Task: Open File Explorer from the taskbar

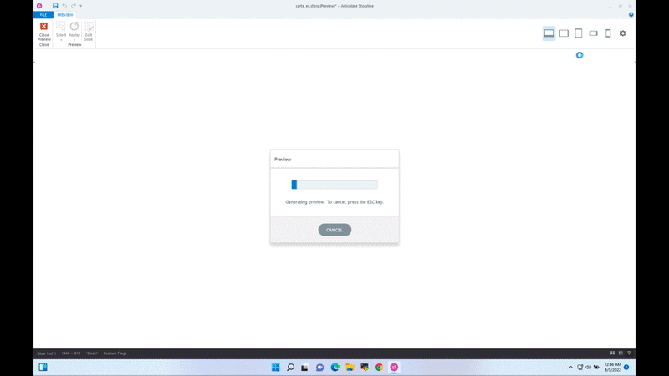Action: point(350,368)
